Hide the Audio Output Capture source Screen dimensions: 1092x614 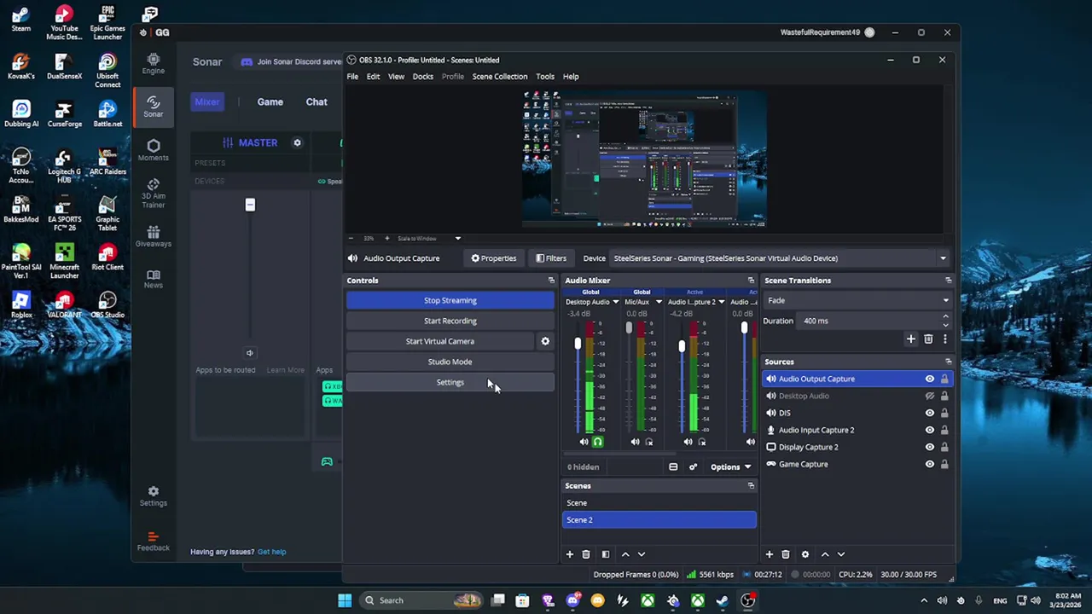[x=929, y=379]
